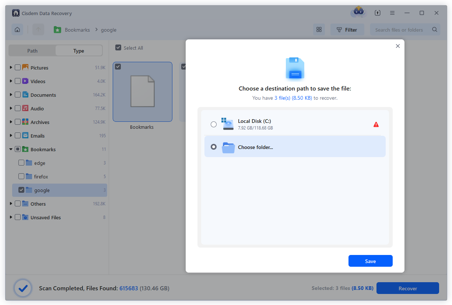Switch to the Path tab
Image resolution: width=452 pixels, height=305 pixels.
pyautogui.click(x=32, y=50)
